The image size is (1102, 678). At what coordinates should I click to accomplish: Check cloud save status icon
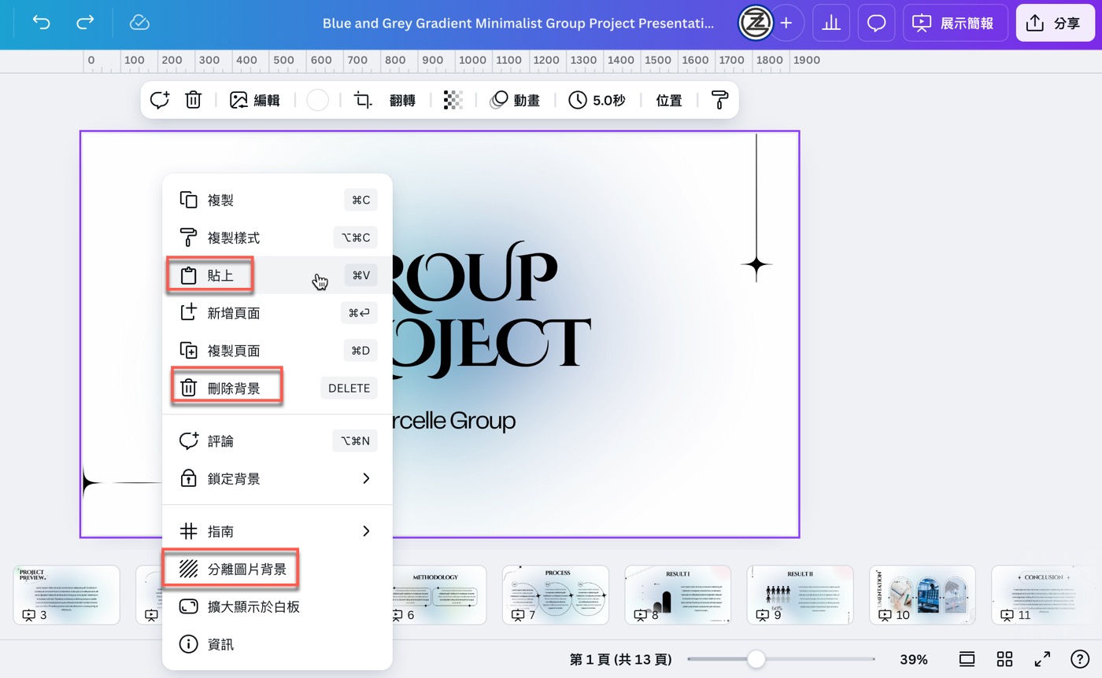139,23
